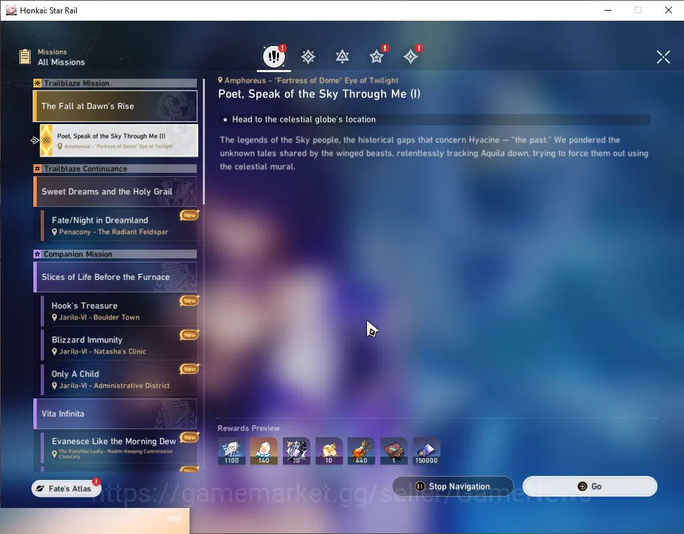View the 150000 credits reward icon
Viewport: 684px width, 534px height.
click(426, 451)
